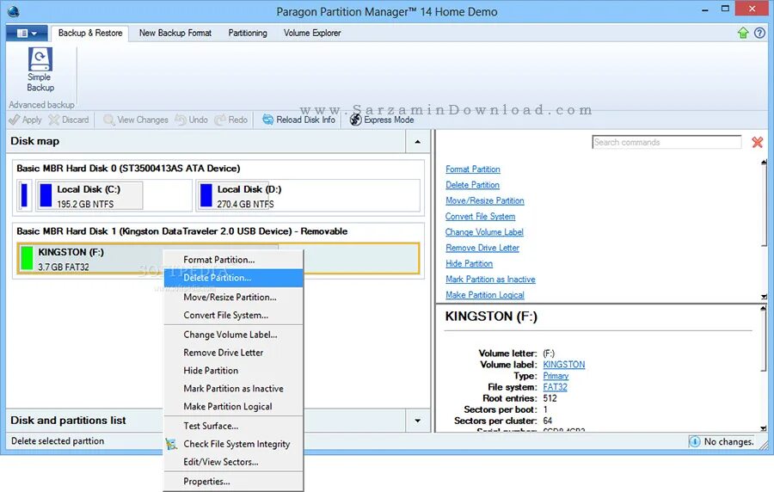Click the Move/Resize Partition link
Image resolution: width=774 pixels, height=492 pixels.
click(x=485, y=201)
